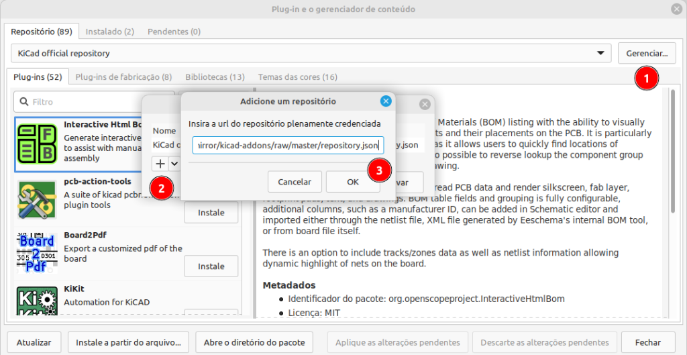Screen dimensions: 687x355
Task: Click the Atualizar button
Action: [34, 342]
